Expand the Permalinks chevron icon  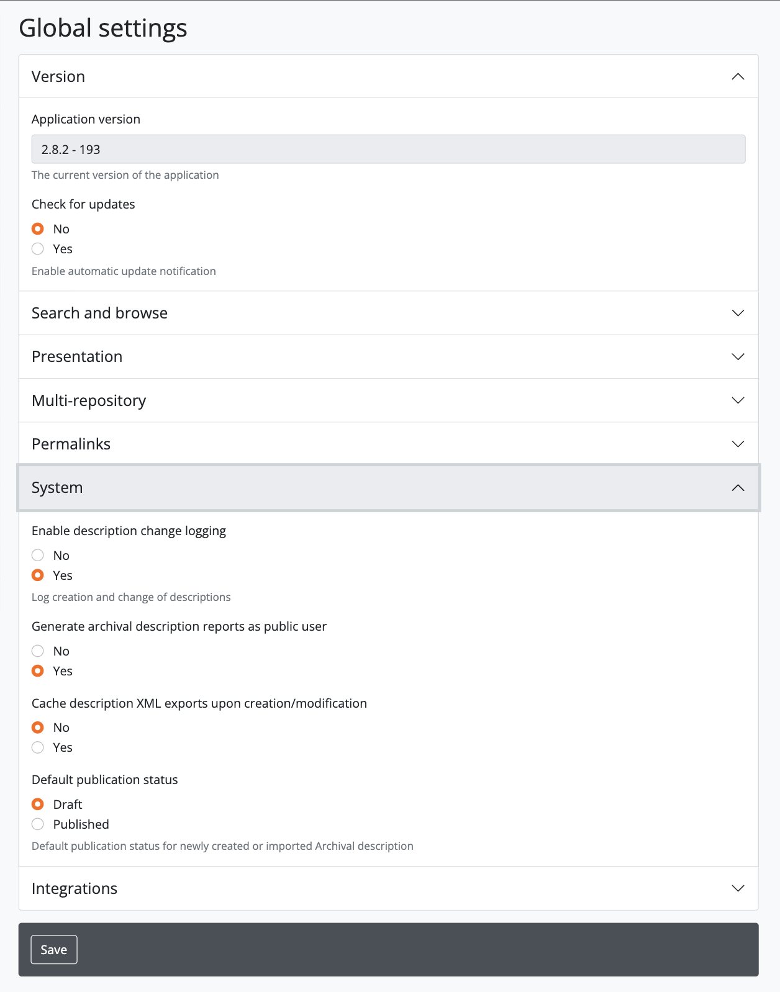pyautogui.click(x=738, y=444)
